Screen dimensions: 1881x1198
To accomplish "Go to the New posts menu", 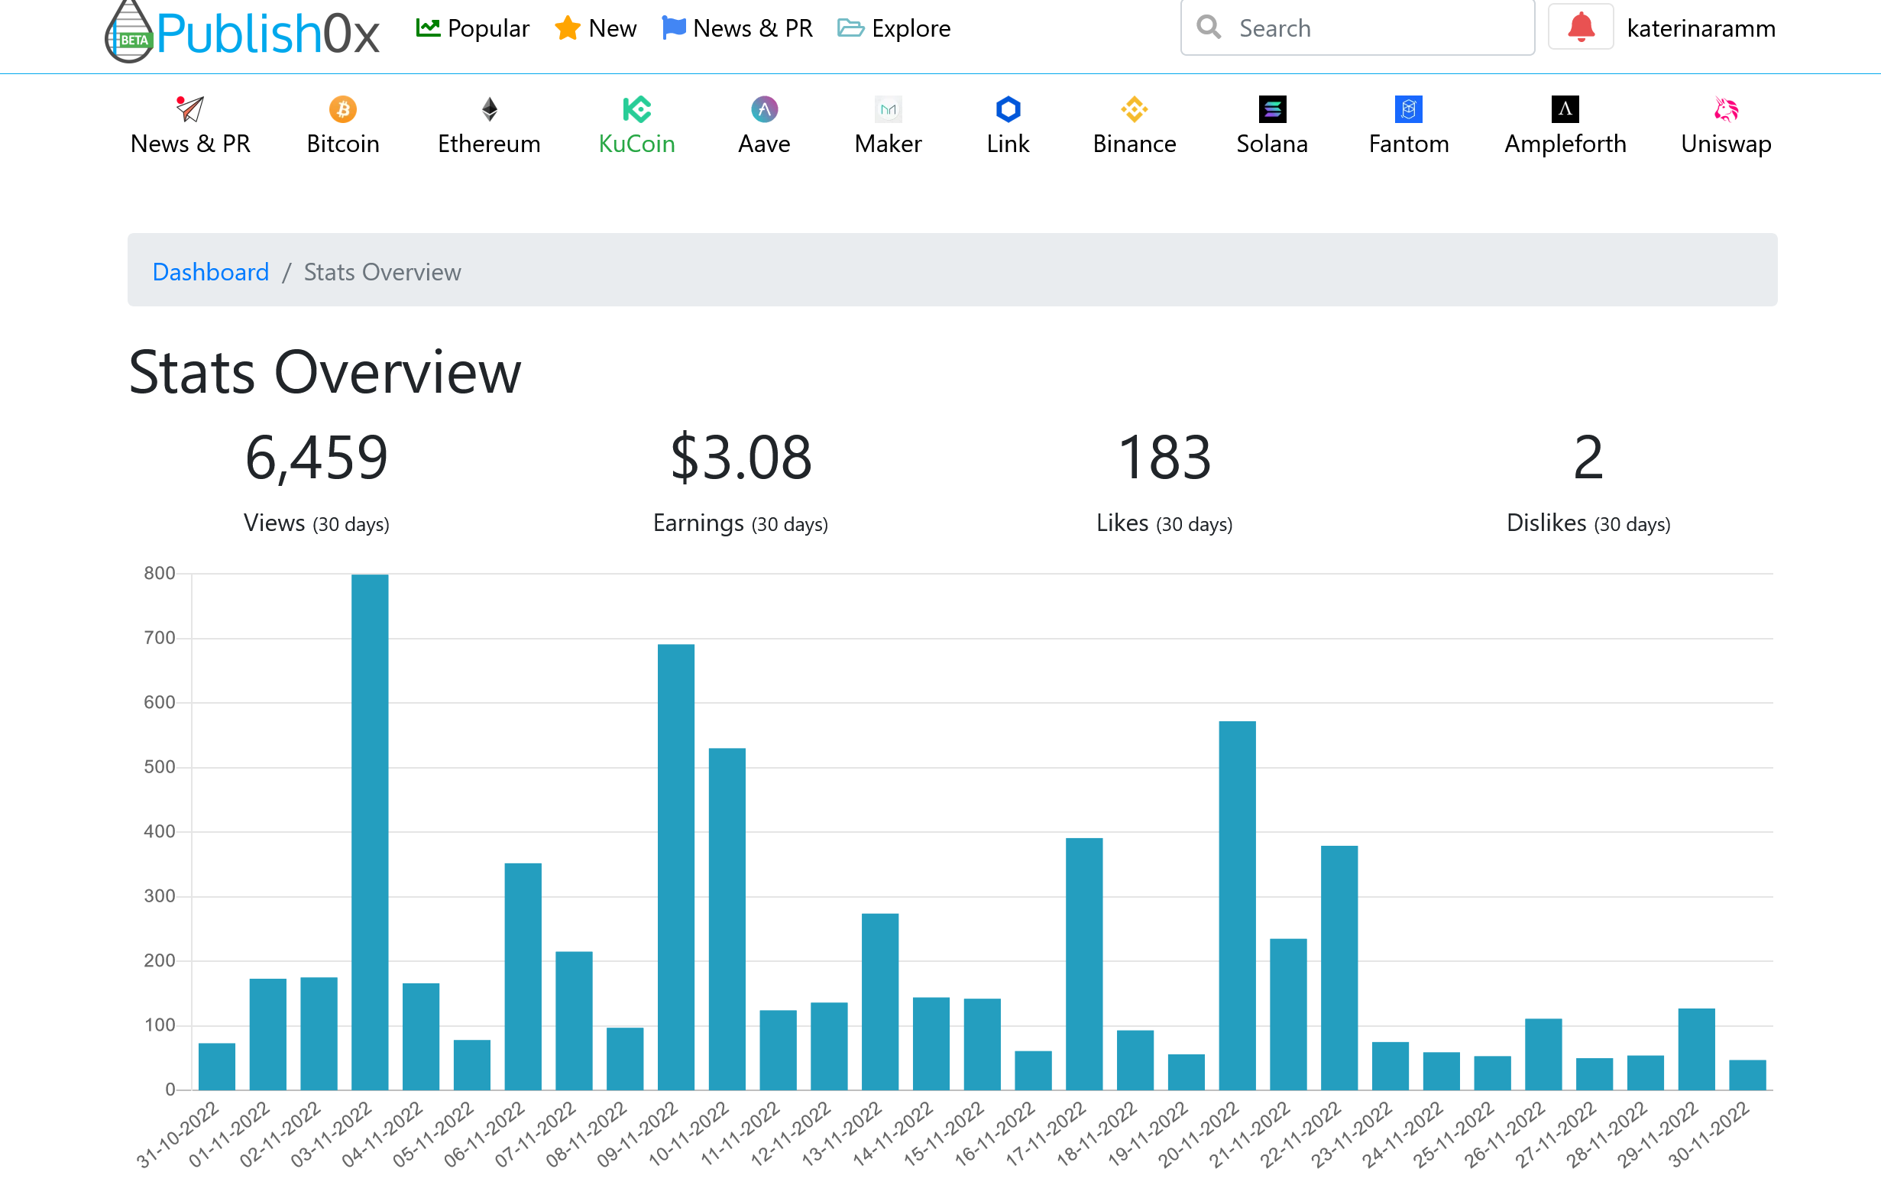I will (595, 28).
